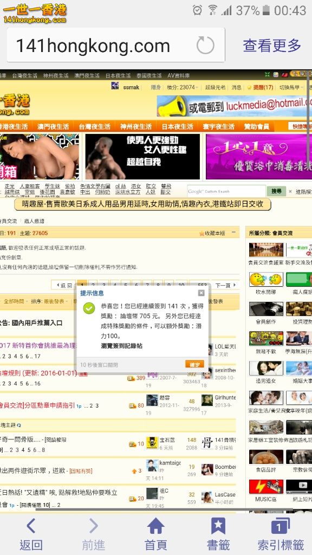Open the 會員創作 board icon
This screenshot has height=555, width=312.
tap(266, 309)
